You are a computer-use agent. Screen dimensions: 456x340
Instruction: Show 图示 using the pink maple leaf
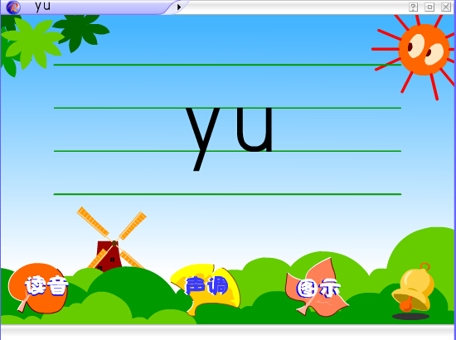click(318, 289)
